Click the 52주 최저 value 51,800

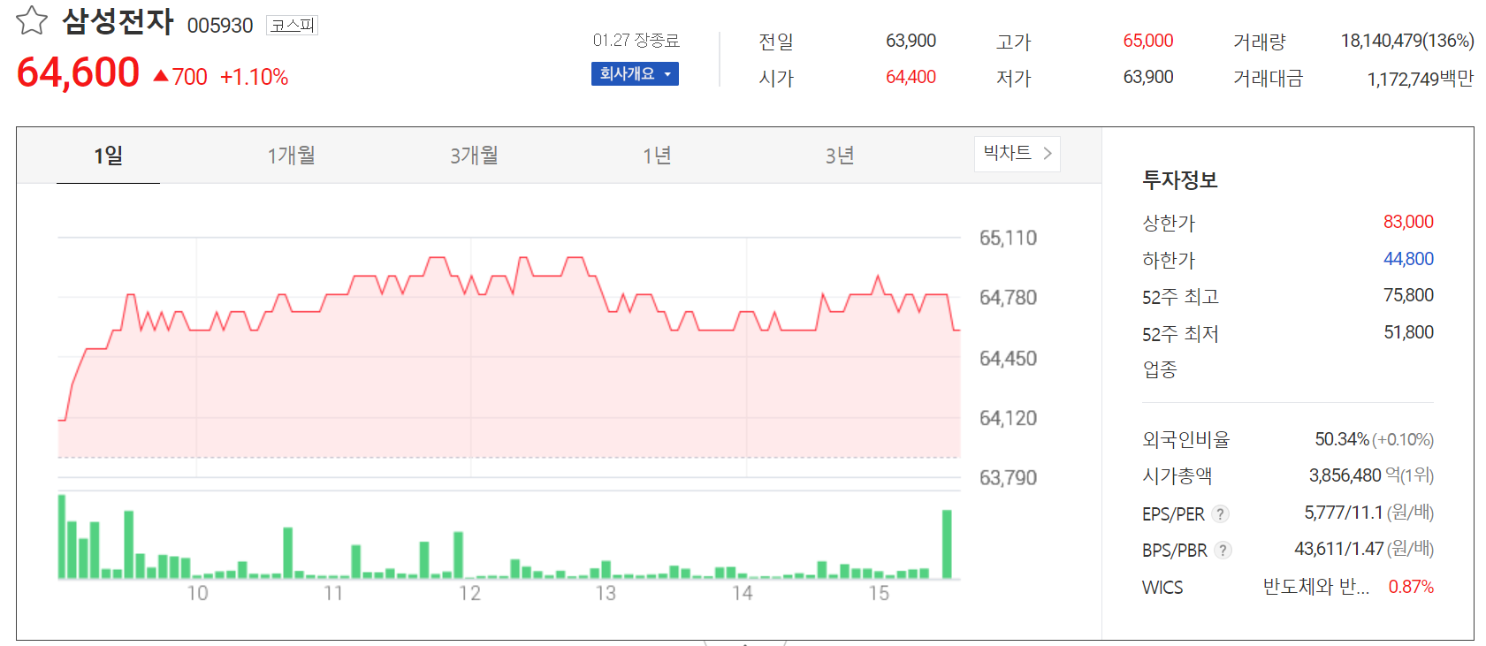pos(1408,332)
